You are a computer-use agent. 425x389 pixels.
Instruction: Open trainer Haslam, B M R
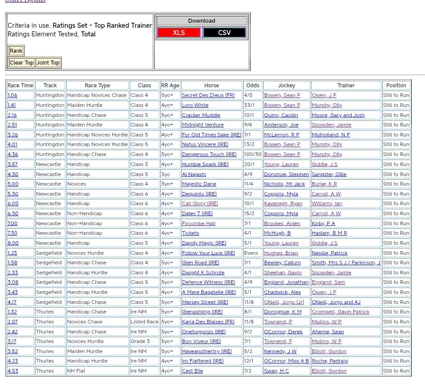click(329, 233)
